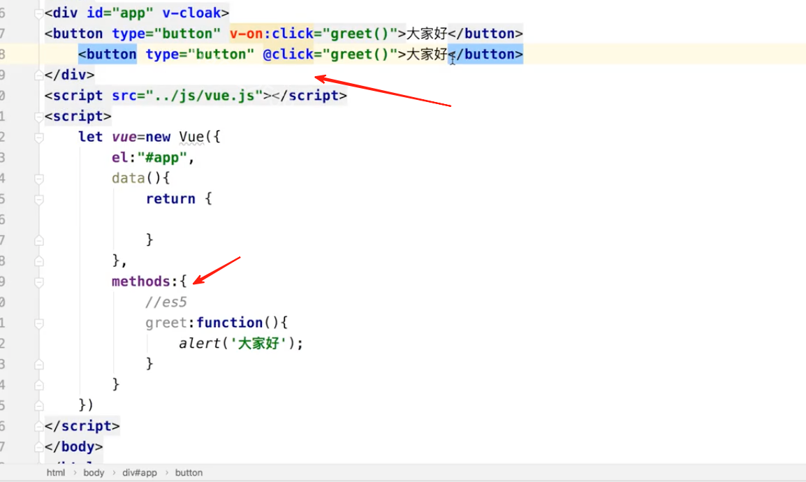
Task: Click the italic 'vue' variable after let
Action: [x=124, y=137]
